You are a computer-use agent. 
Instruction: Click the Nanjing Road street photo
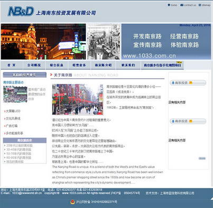point(78,99)
